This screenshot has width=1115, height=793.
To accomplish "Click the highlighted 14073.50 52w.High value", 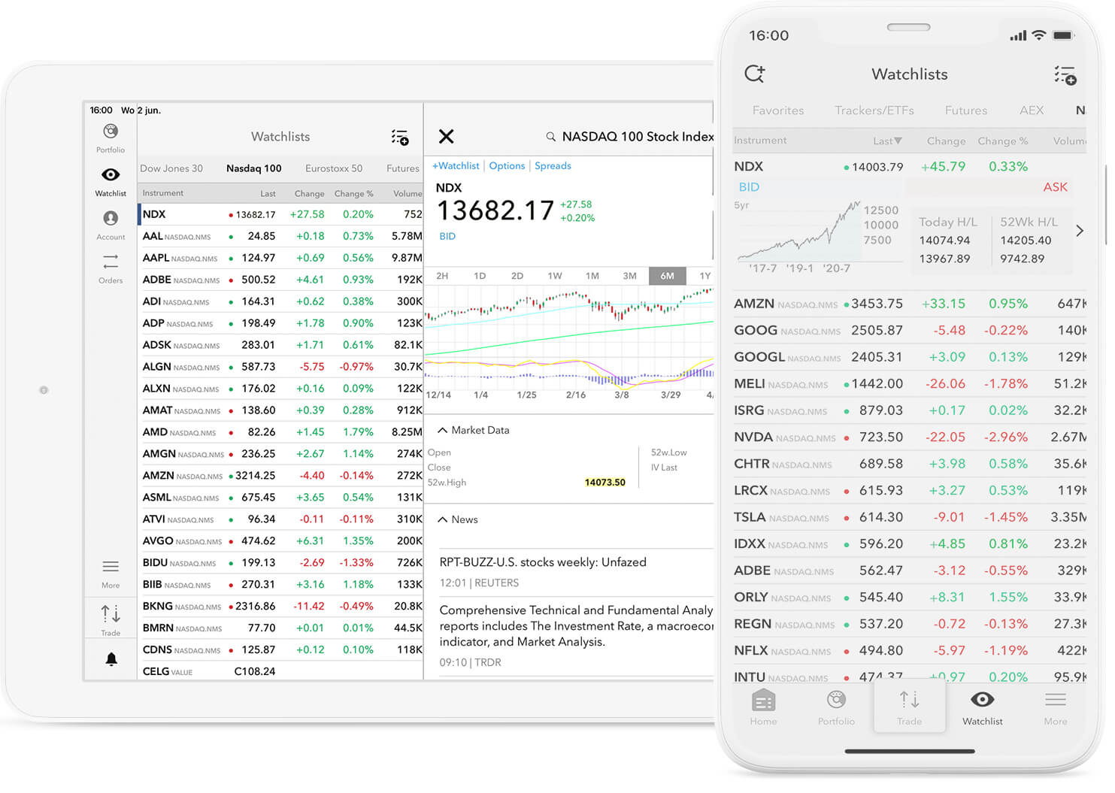I will click(x=605, y=483).
